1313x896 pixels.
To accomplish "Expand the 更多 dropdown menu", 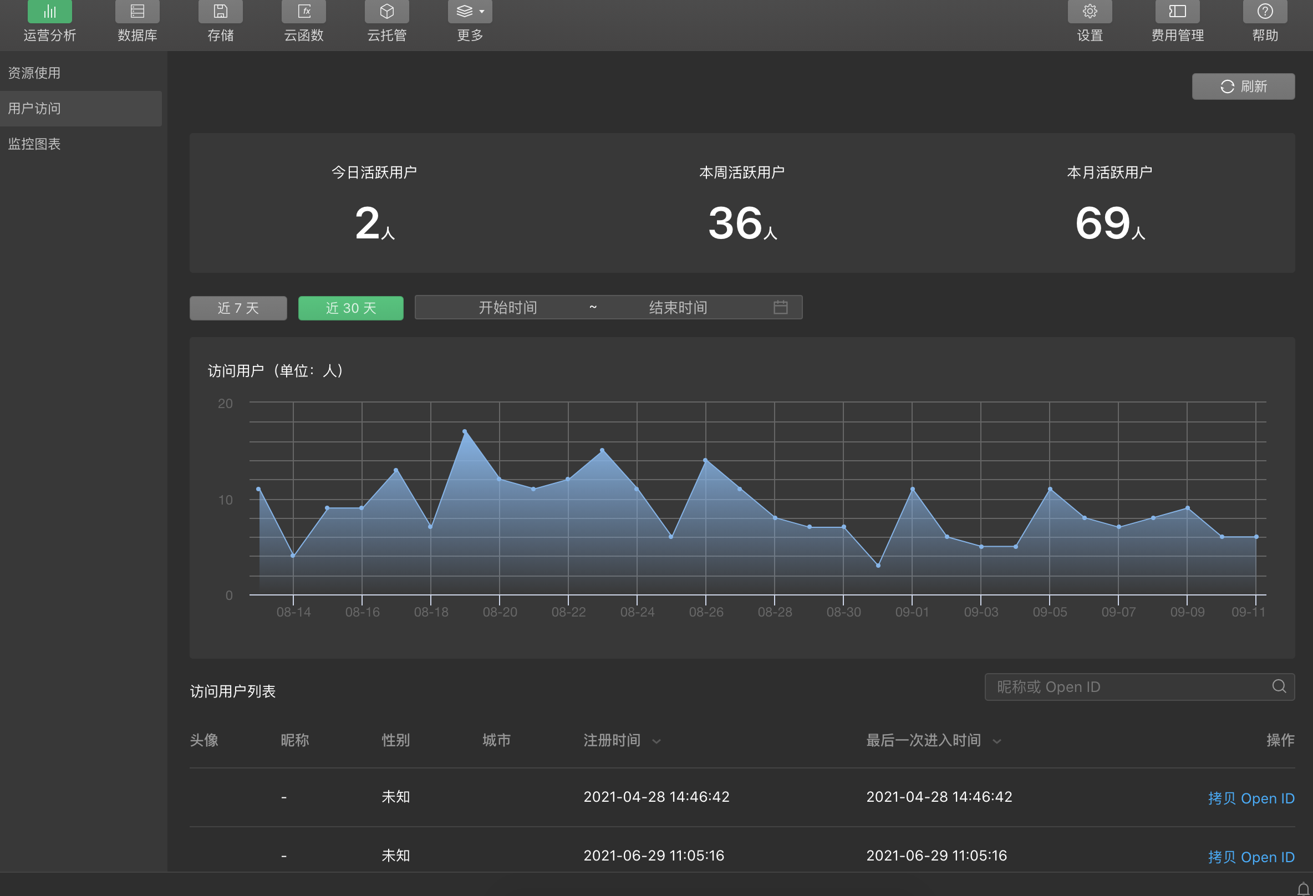I will [470, 11].
